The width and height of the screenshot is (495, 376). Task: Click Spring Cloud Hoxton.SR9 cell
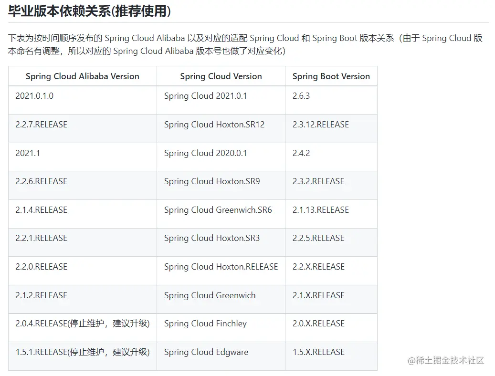(221, 185)
